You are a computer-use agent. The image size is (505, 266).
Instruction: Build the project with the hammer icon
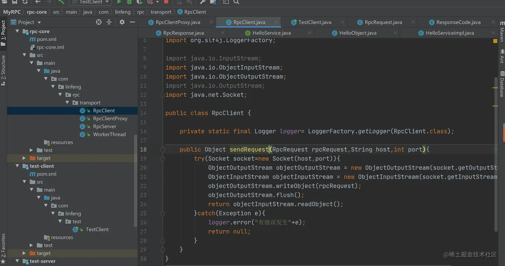[x=61, y=2]
